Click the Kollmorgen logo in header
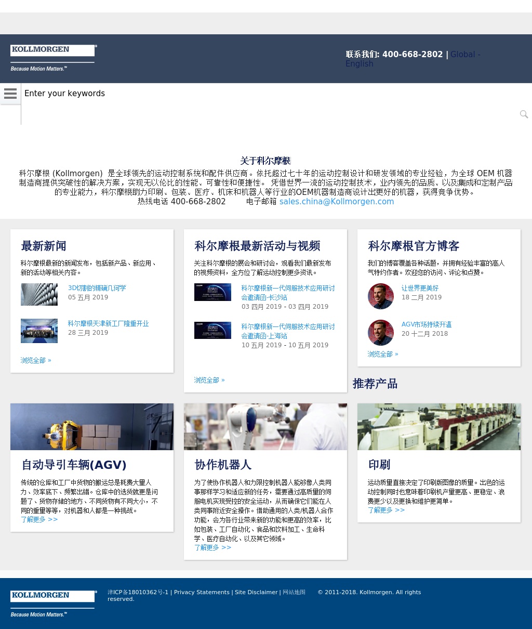Image resolution: width=532 pixels, height=629 pixels. (x=54, y=58)
